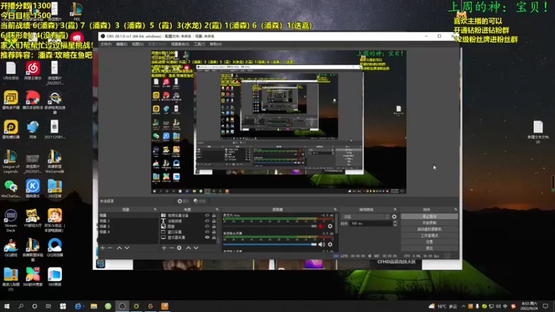Move scene up in the Scenes panel

click(x=119, y=248)
